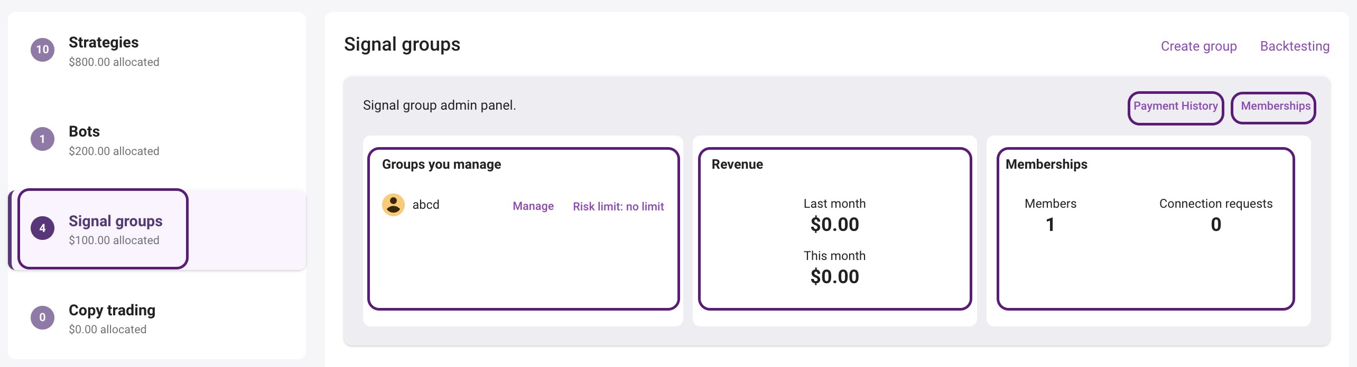Go to Copy trading title in sidebar
Viewport: 1357px width, 367px height.
pos(112,310)
